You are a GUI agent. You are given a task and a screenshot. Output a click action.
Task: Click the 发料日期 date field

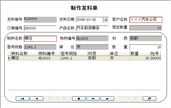[x=89, y=20]
